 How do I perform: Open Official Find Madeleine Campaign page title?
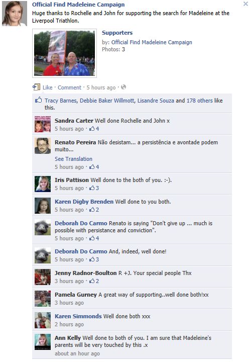tap(78, 5)
